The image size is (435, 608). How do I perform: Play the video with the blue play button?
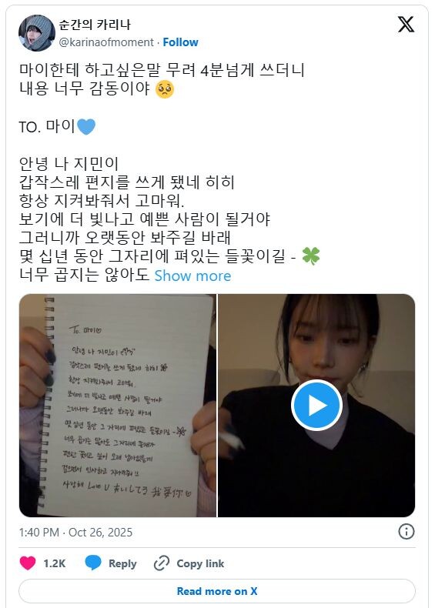[316, 405]
